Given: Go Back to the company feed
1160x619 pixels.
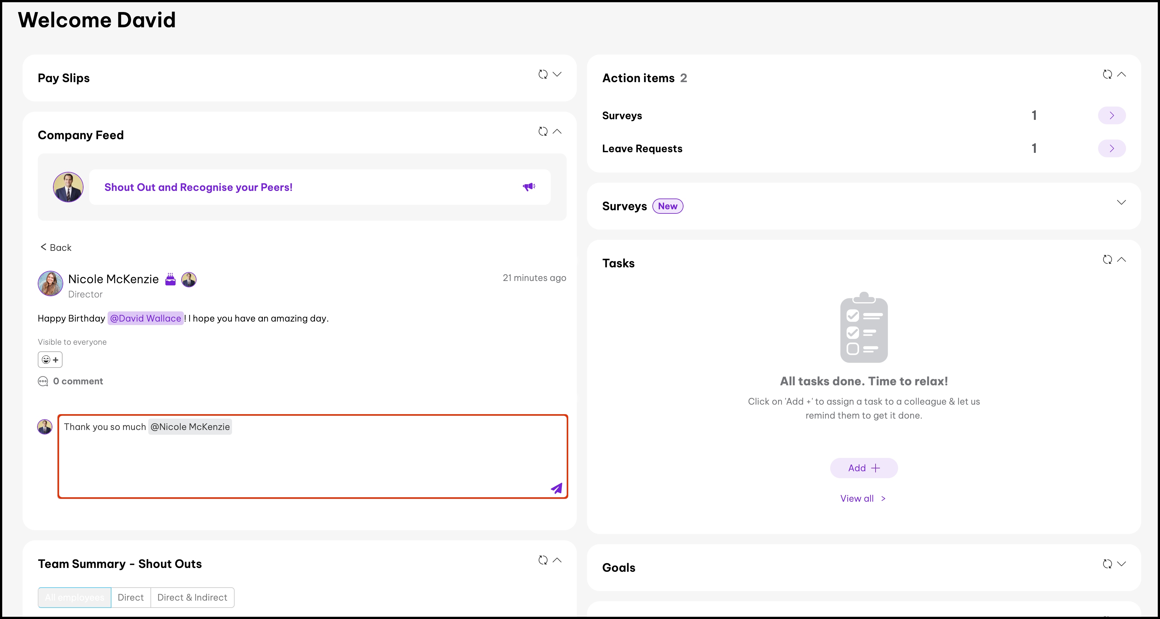Looking at the screenshot, I should (56, 247).
